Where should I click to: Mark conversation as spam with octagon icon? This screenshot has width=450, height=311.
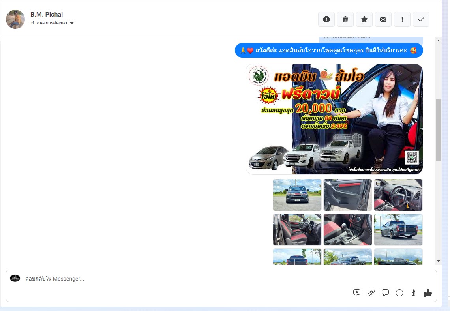click(326, 19)
